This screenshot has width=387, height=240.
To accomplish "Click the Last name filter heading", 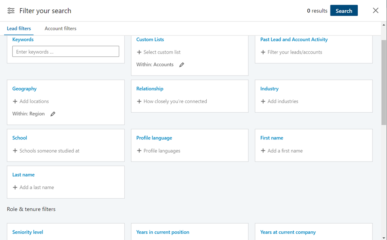I will point(24,174).
